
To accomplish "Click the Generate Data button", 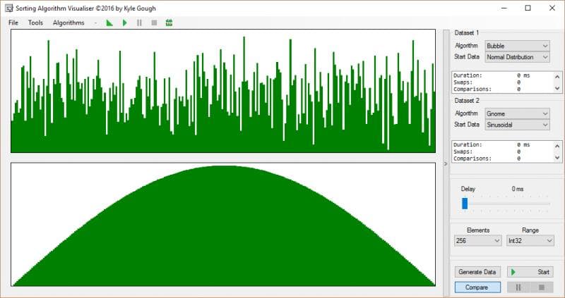I will tap(478, 272).
